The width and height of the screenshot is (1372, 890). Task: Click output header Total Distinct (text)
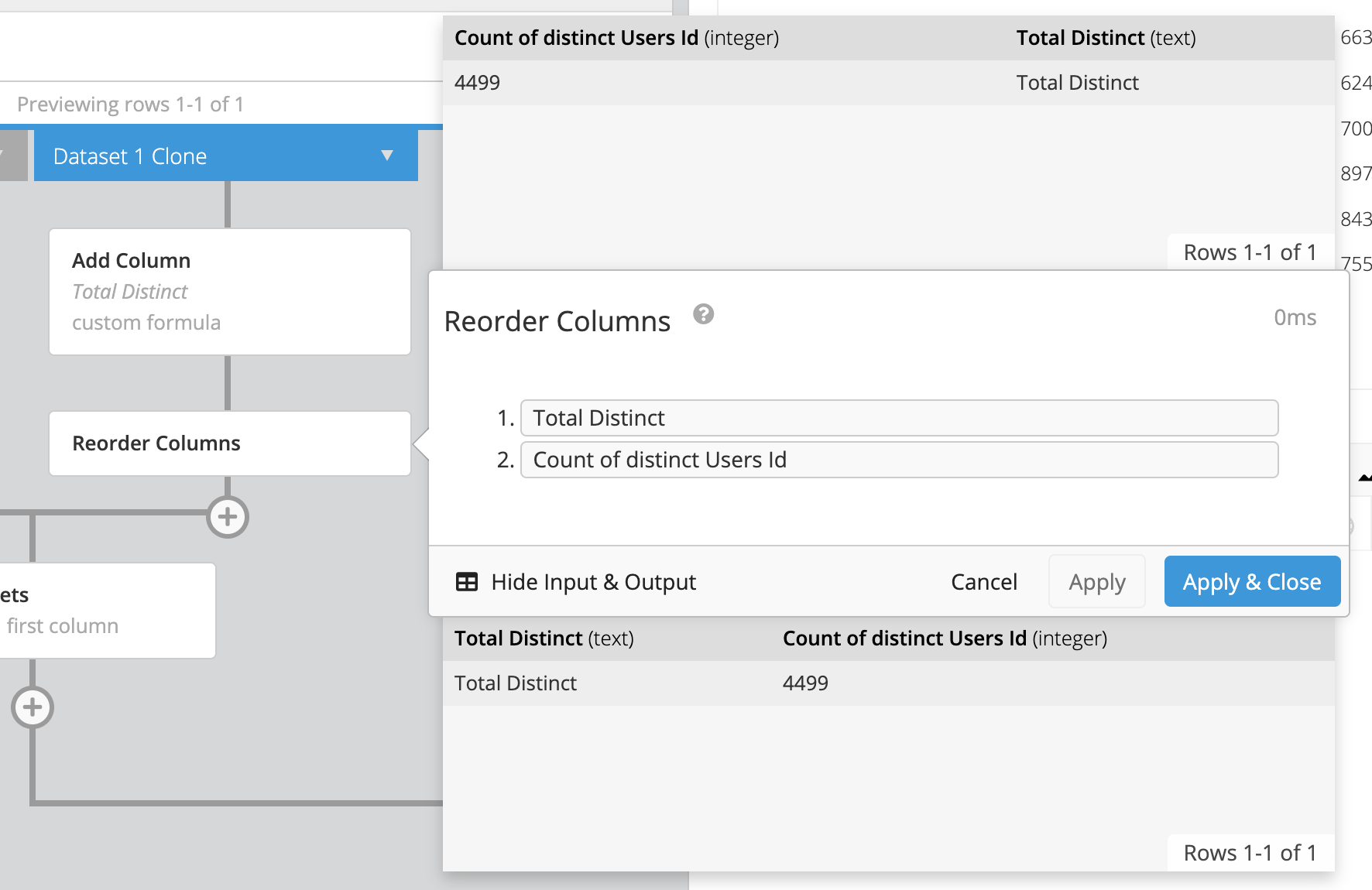tap(544, 638)
